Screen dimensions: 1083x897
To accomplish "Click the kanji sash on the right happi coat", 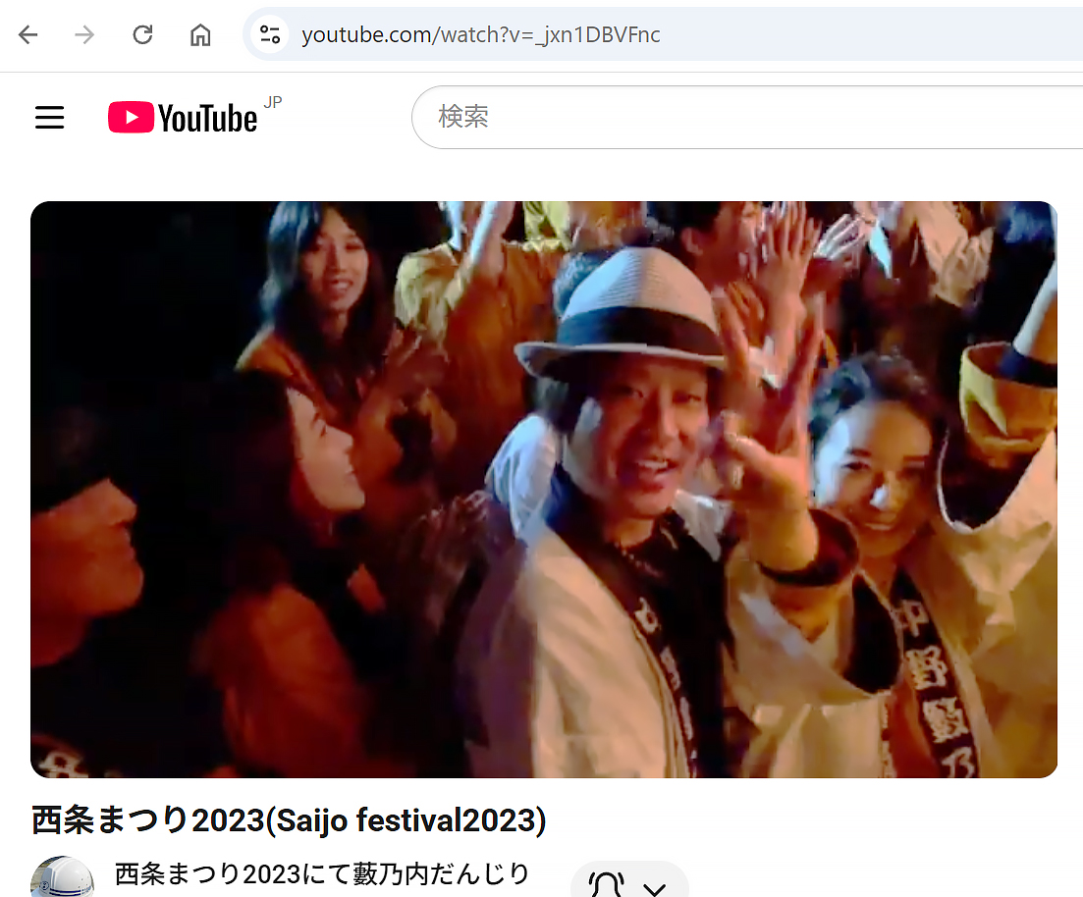I will pos(928,677).
